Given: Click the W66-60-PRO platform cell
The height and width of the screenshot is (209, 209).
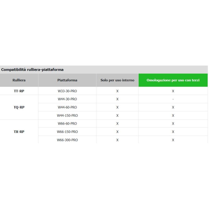Looking at the screenshot, I should click(67, 124).
